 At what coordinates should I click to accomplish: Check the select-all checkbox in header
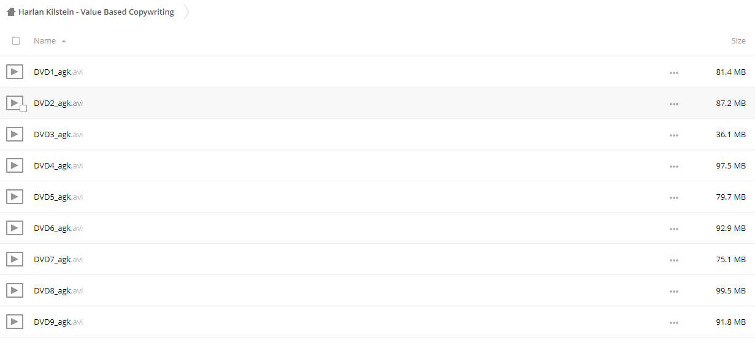coord(16,41)
